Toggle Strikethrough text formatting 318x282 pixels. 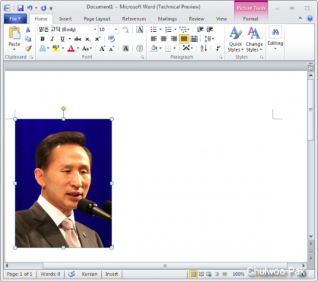(x=78, y=39)
